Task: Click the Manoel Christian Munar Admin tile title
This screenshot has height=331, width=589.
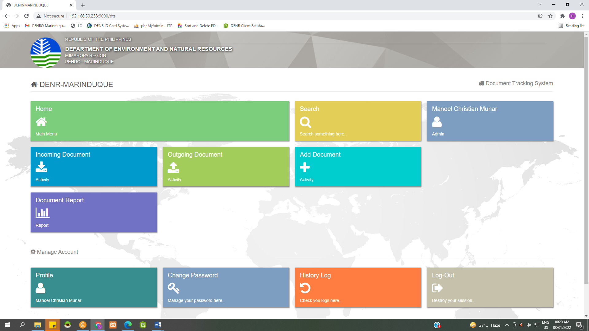Action: click(x=464, y=109)
